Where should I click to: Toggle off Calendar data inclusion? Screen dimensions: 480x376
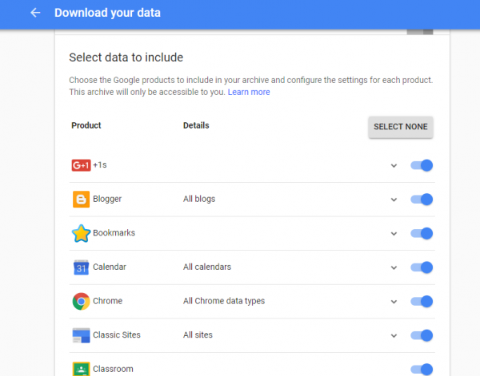[422, 267]
